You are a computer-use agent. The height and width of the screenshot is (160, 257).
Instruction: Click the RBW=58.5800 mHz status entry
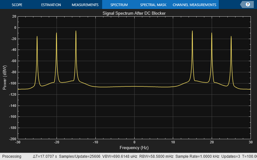tap(156, 156)
